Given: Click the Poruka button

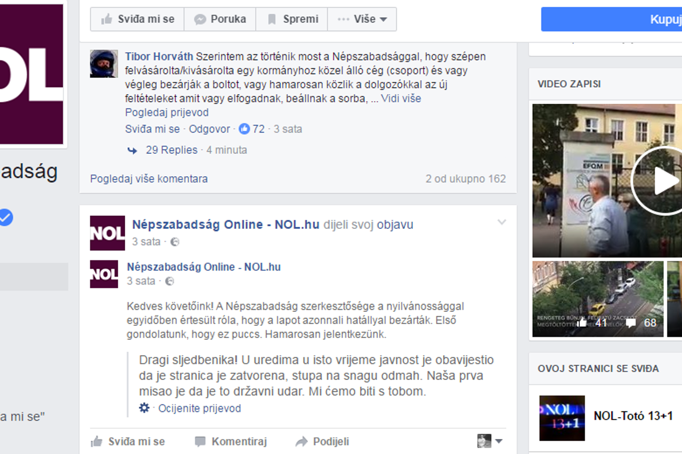Looking at the screenshot, I should (x=220, y=19).
